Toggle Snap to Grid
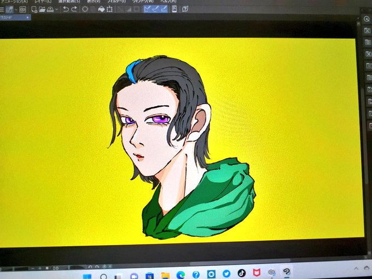372x279 pixels. [164, 9]
